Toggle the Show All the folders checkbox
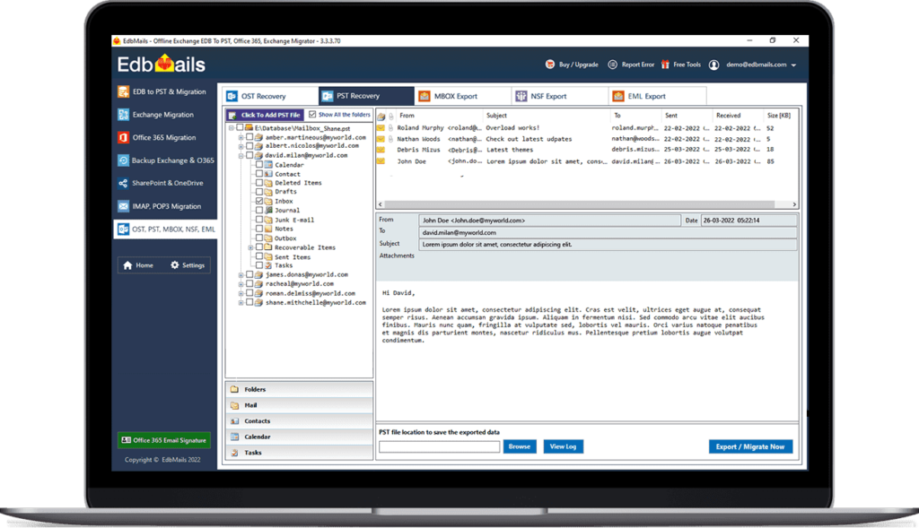This screenshot has height=528, width=919. click(312, 116)
